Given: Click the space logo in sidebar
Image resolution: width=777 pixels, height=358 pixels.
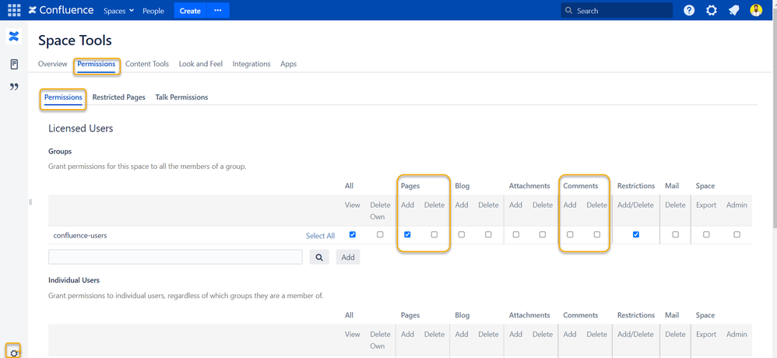Looking at the screenshot, I should [x=14, y=36].
